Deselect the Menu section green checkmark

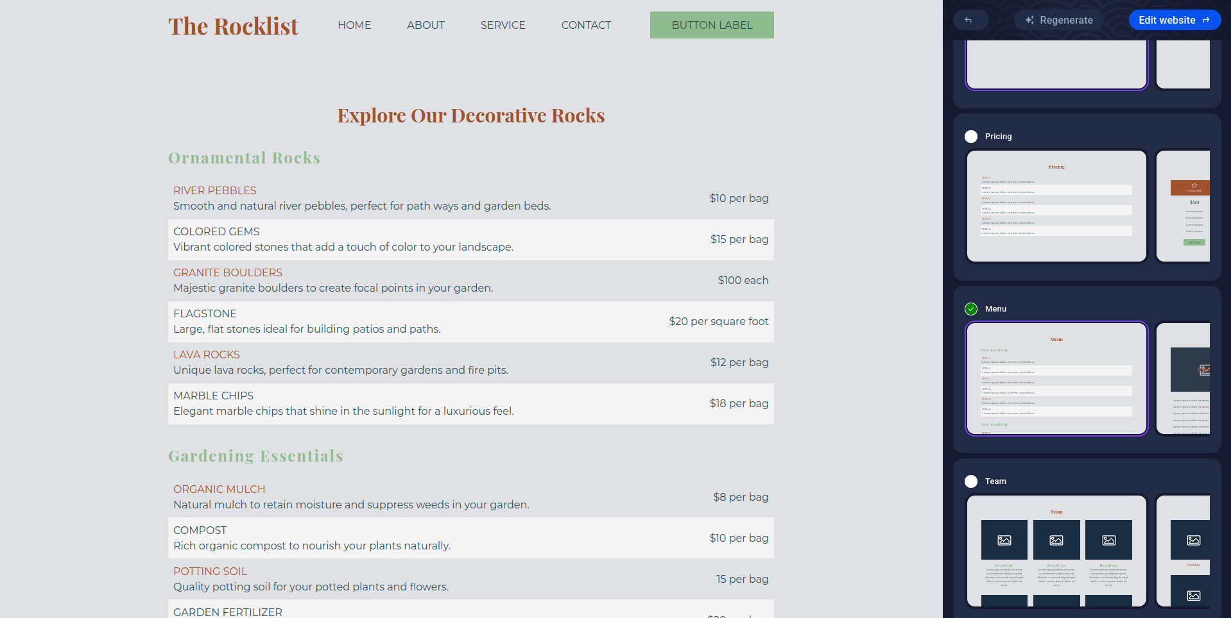pos(970,309)
